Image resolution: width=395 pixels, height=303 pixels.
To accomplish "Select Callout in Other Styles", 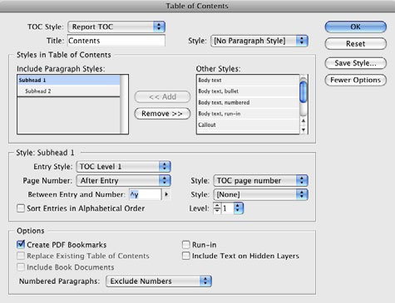I will pos(248,125).
